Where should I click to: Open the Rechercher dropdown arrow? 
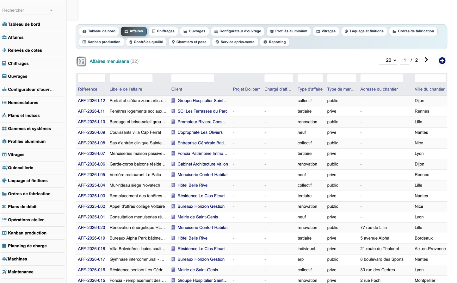click(51, 10)
